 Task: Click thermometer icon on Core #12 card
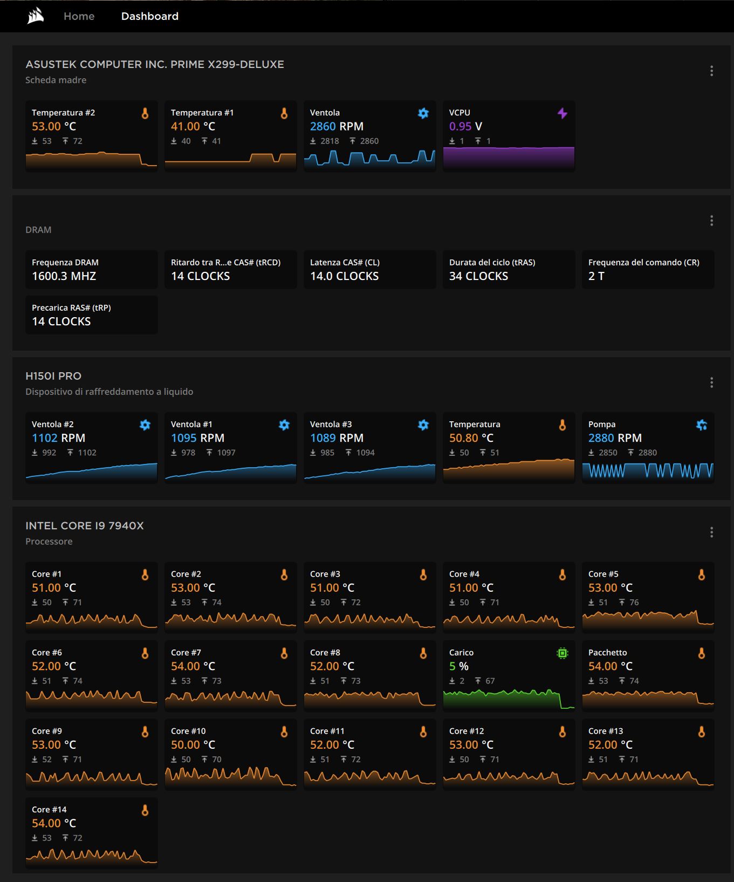click(x=562, y=732)
